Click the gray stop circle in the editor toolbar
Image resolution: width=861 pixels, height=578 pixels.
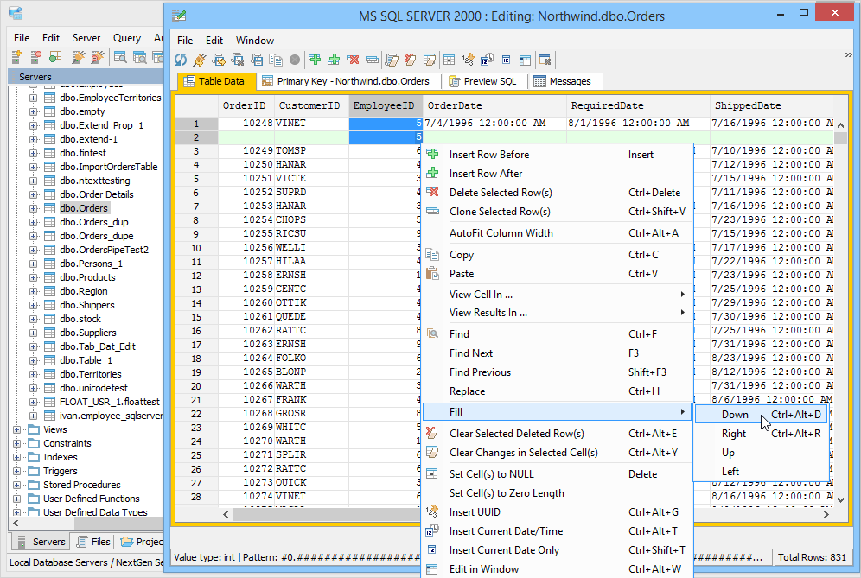[x=295, y=60]
